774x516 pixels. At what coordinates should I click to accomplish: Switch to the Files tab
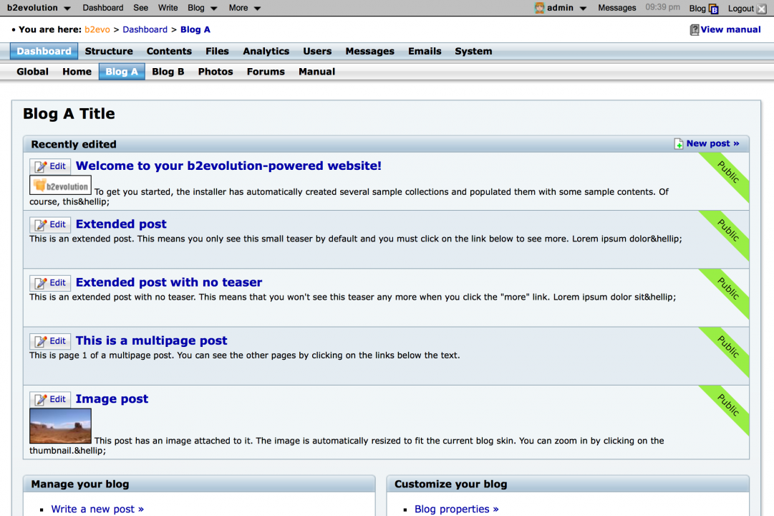tap(217, 51)
